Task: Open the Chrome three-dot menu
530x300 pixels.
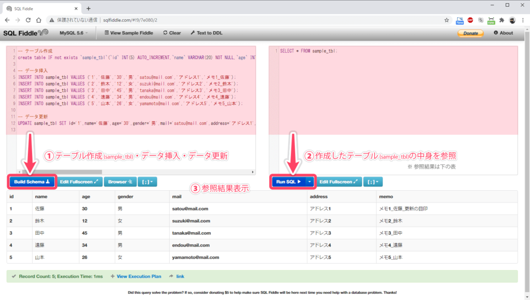Action: click(522, 20)
